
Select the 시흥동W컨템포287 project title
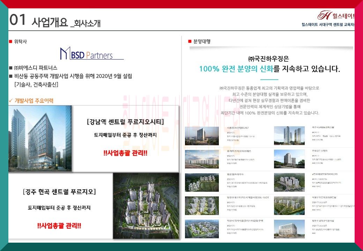point(238,128)
